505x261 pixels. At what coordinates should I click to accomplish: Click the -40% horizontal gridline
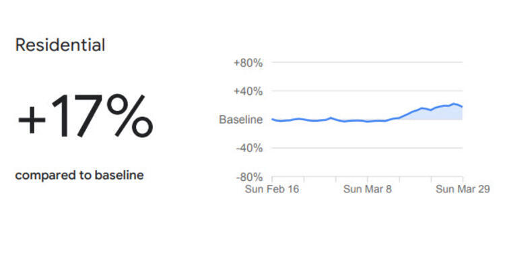[368, 148]
